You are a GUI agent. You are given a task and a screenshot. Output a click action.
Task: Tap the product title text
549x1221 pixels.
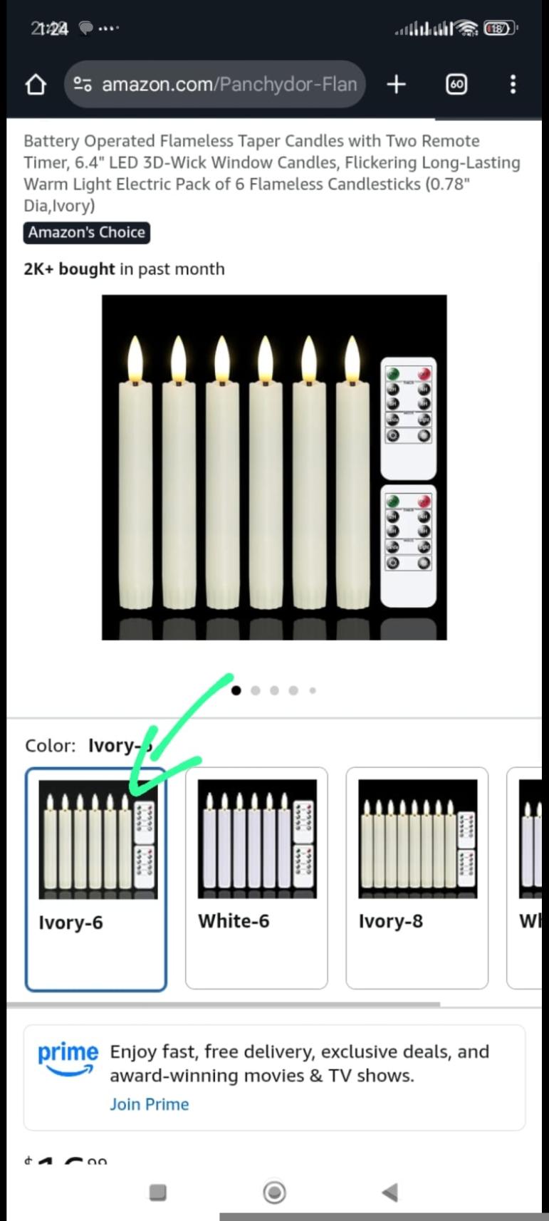272,173
